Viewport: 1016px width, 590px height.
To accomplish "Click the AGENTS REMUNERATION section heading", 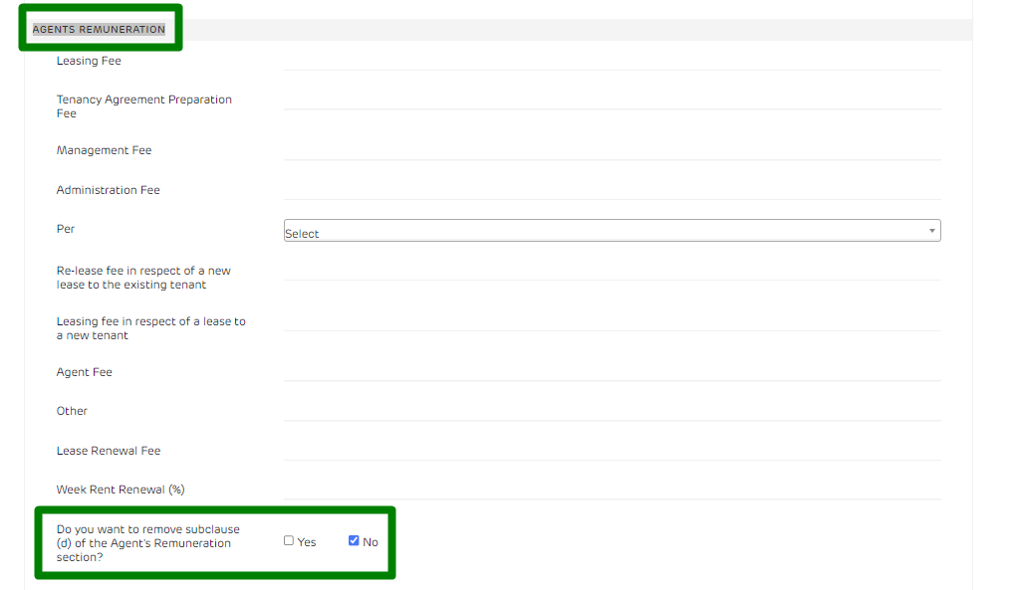I will [x=99, y=29].
